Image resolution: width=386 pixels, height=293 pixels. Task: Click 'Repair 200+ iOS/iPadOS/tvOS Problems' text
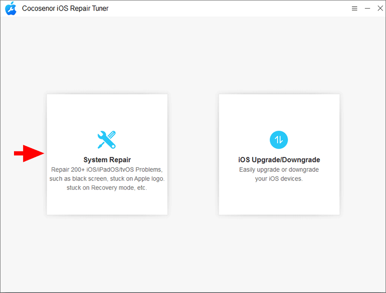click(107, 169)
